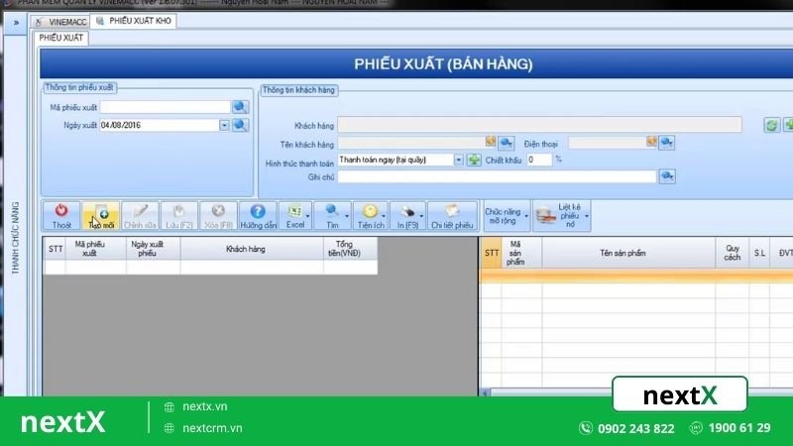Click blue lookup icon after Ghi chú
The image size is (793, 446).
click(667, 176)
